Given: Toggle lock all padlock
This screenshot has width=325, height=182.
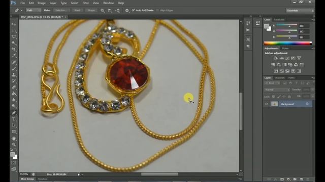Looking at the screenshot, I should pos(289,97).
